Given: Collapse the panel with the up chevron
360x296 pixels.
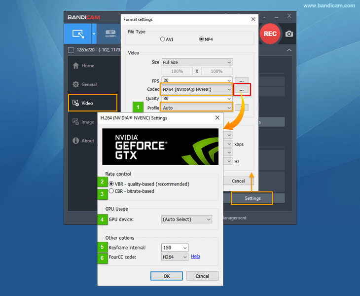Looking at the screenshot, I should pyautogui.click(x=289, y=50).
